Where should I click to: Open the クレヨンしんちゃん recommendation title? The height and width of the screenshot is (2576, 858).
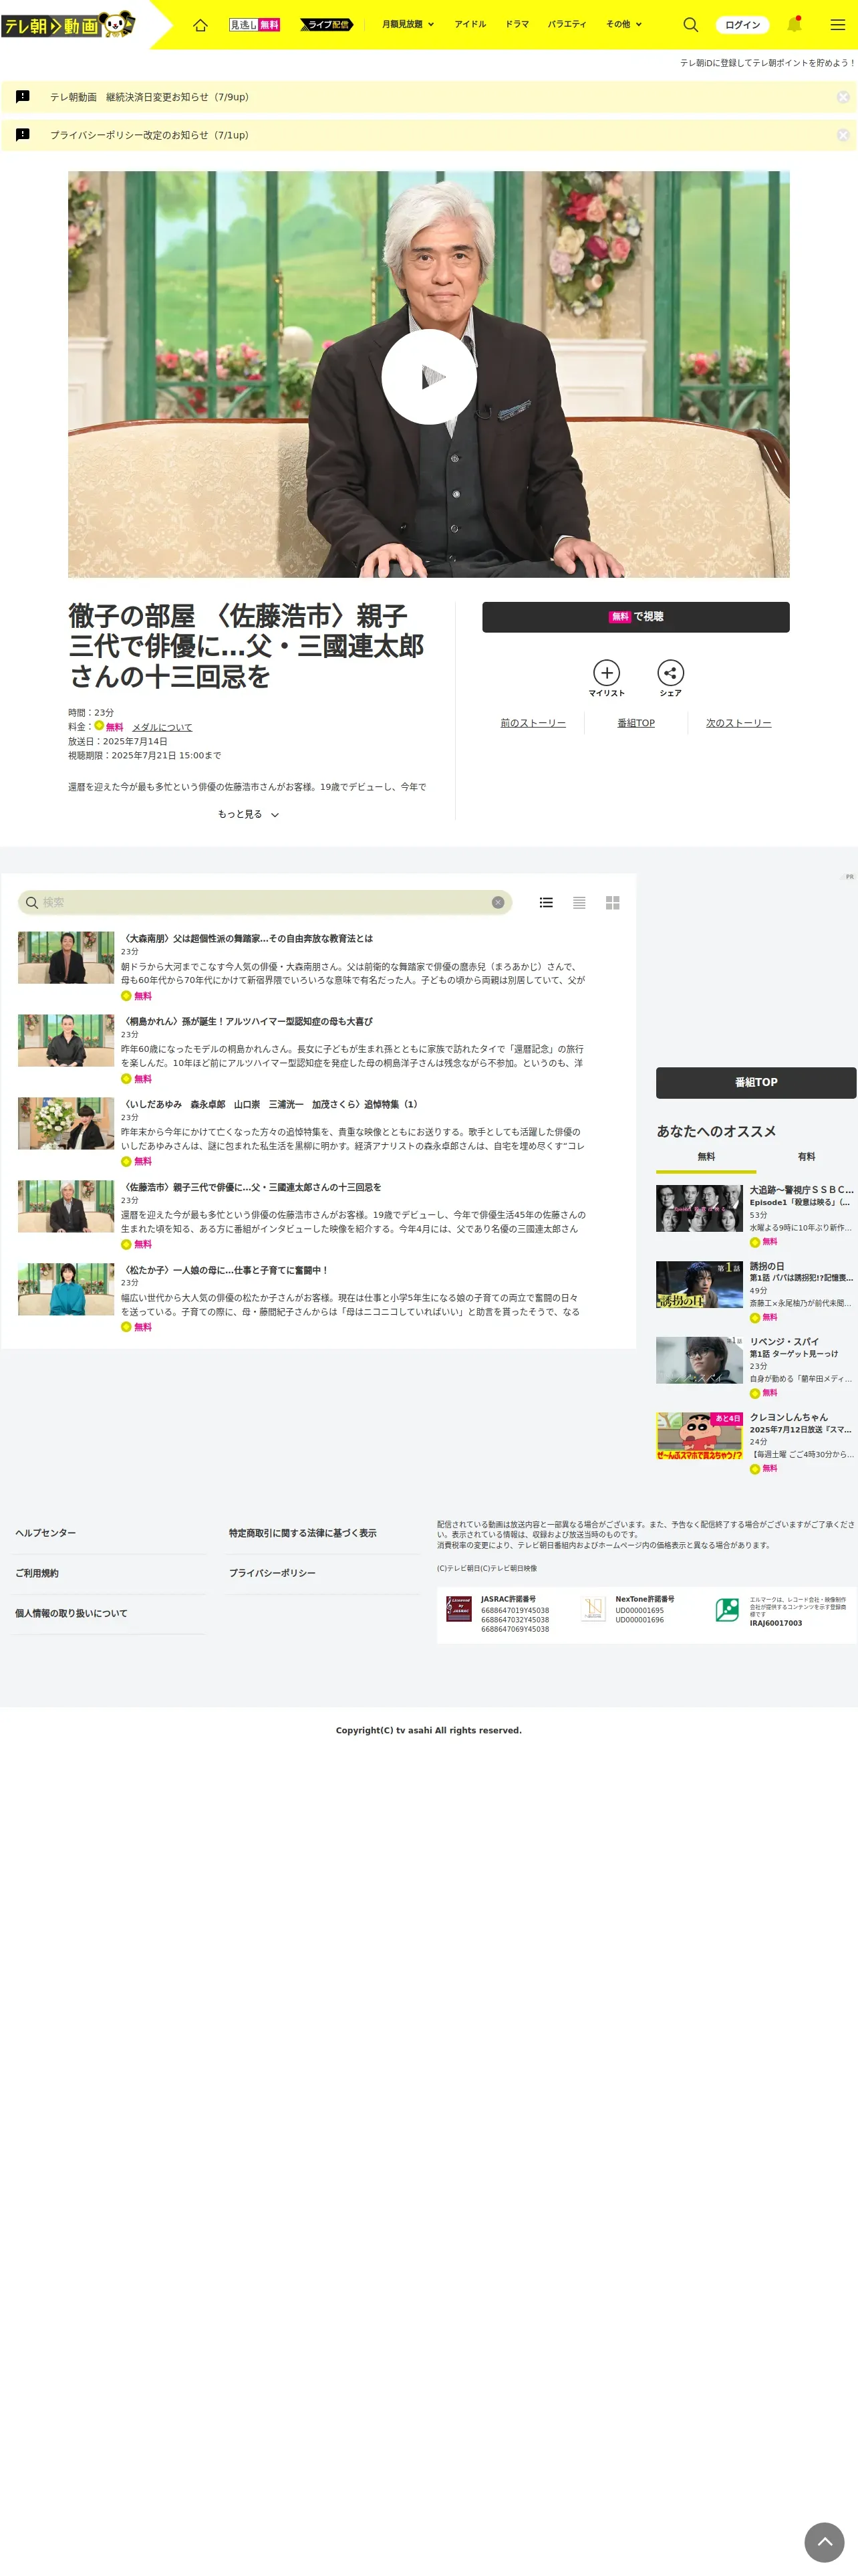pyautogui.click(x=789, y=1418)
